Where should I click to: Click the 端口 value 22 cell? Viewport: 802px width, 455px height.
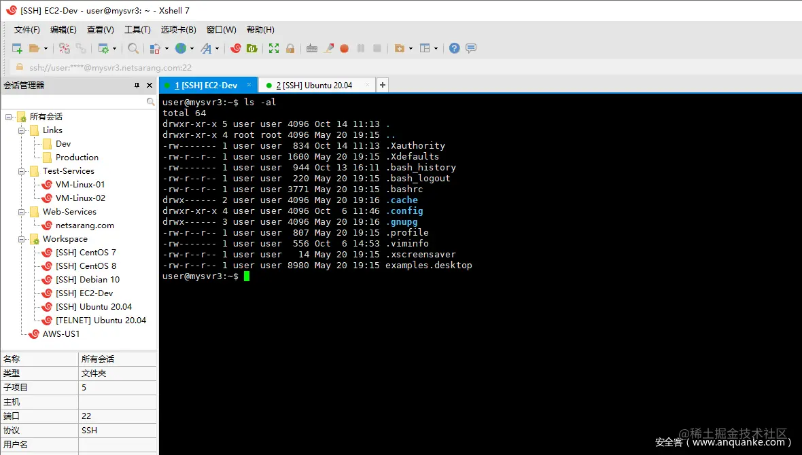coord(118,416)
